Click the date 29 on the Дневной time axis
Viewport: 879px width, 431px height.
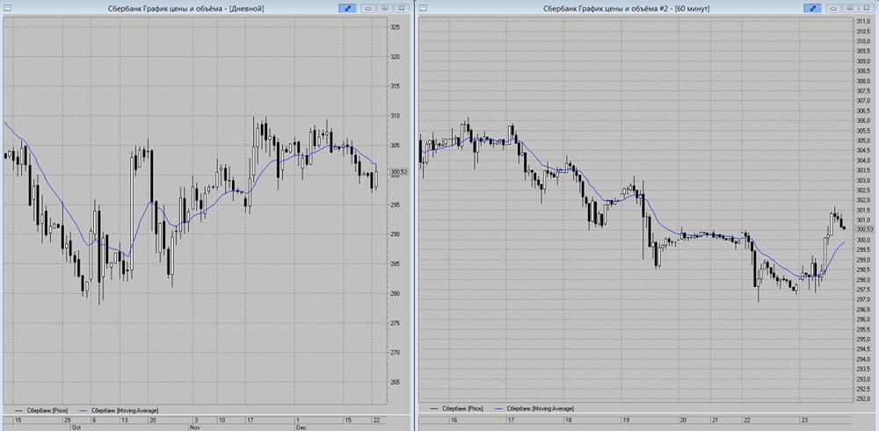coord(68,420)
